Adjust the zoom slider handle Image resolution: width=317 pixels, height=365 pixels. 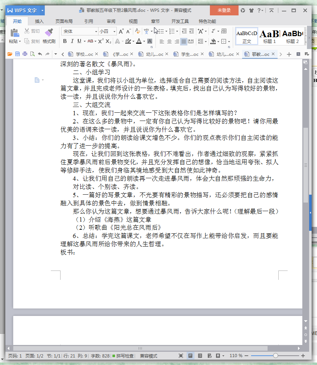[275, 355]
